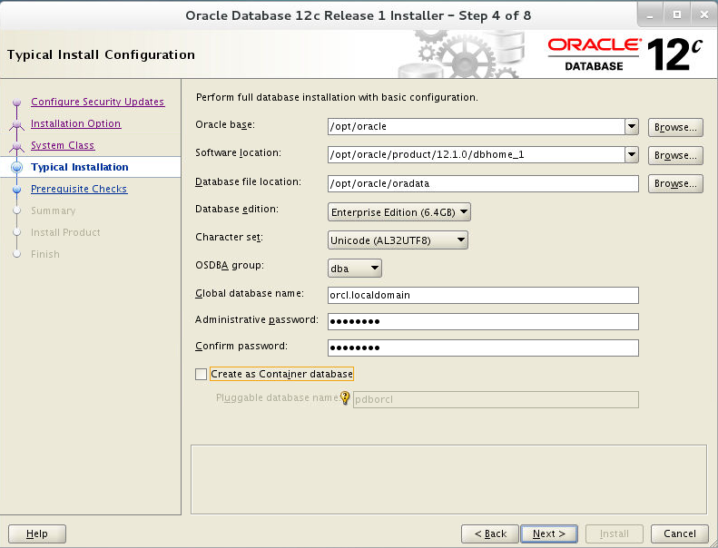Expand the Software location dropdown arrow
This screenshot has width=718, height=548.
coord(632,155)
